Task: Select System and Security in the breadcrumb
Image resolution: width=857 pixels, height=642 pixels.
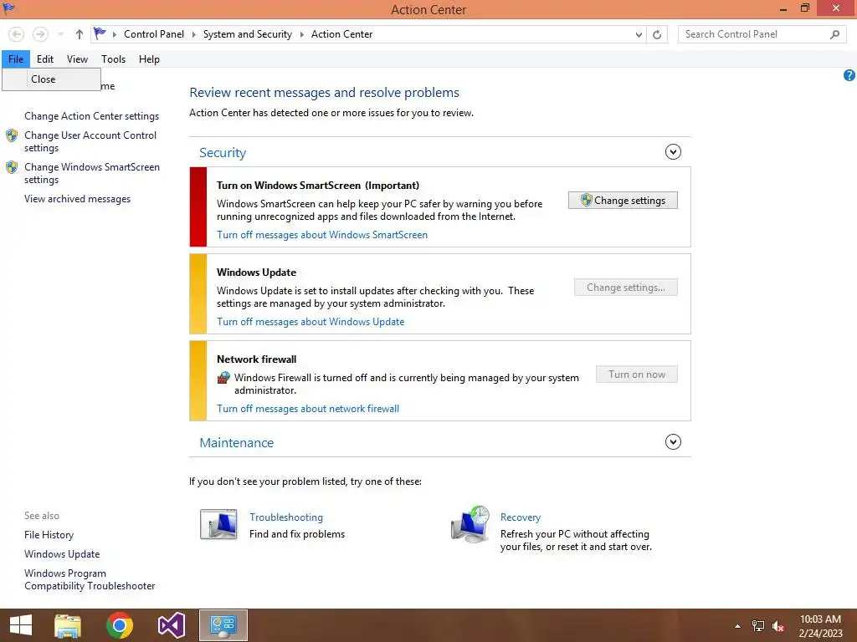Action: point(248,34)
